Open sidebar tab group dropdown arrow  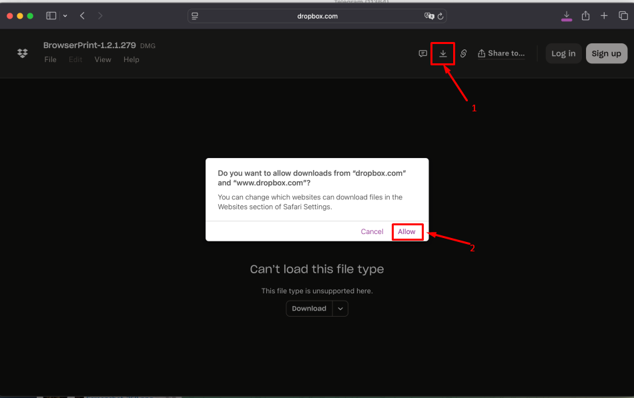65,16
